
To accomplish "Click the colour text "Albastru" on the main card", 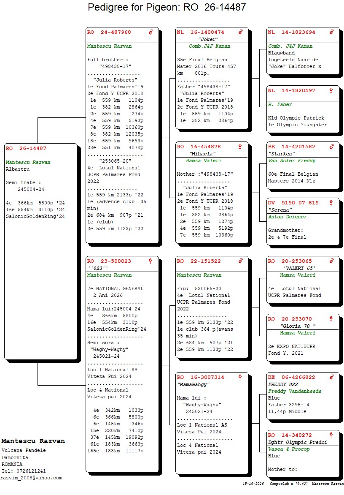I will click(x=18, y=169).
